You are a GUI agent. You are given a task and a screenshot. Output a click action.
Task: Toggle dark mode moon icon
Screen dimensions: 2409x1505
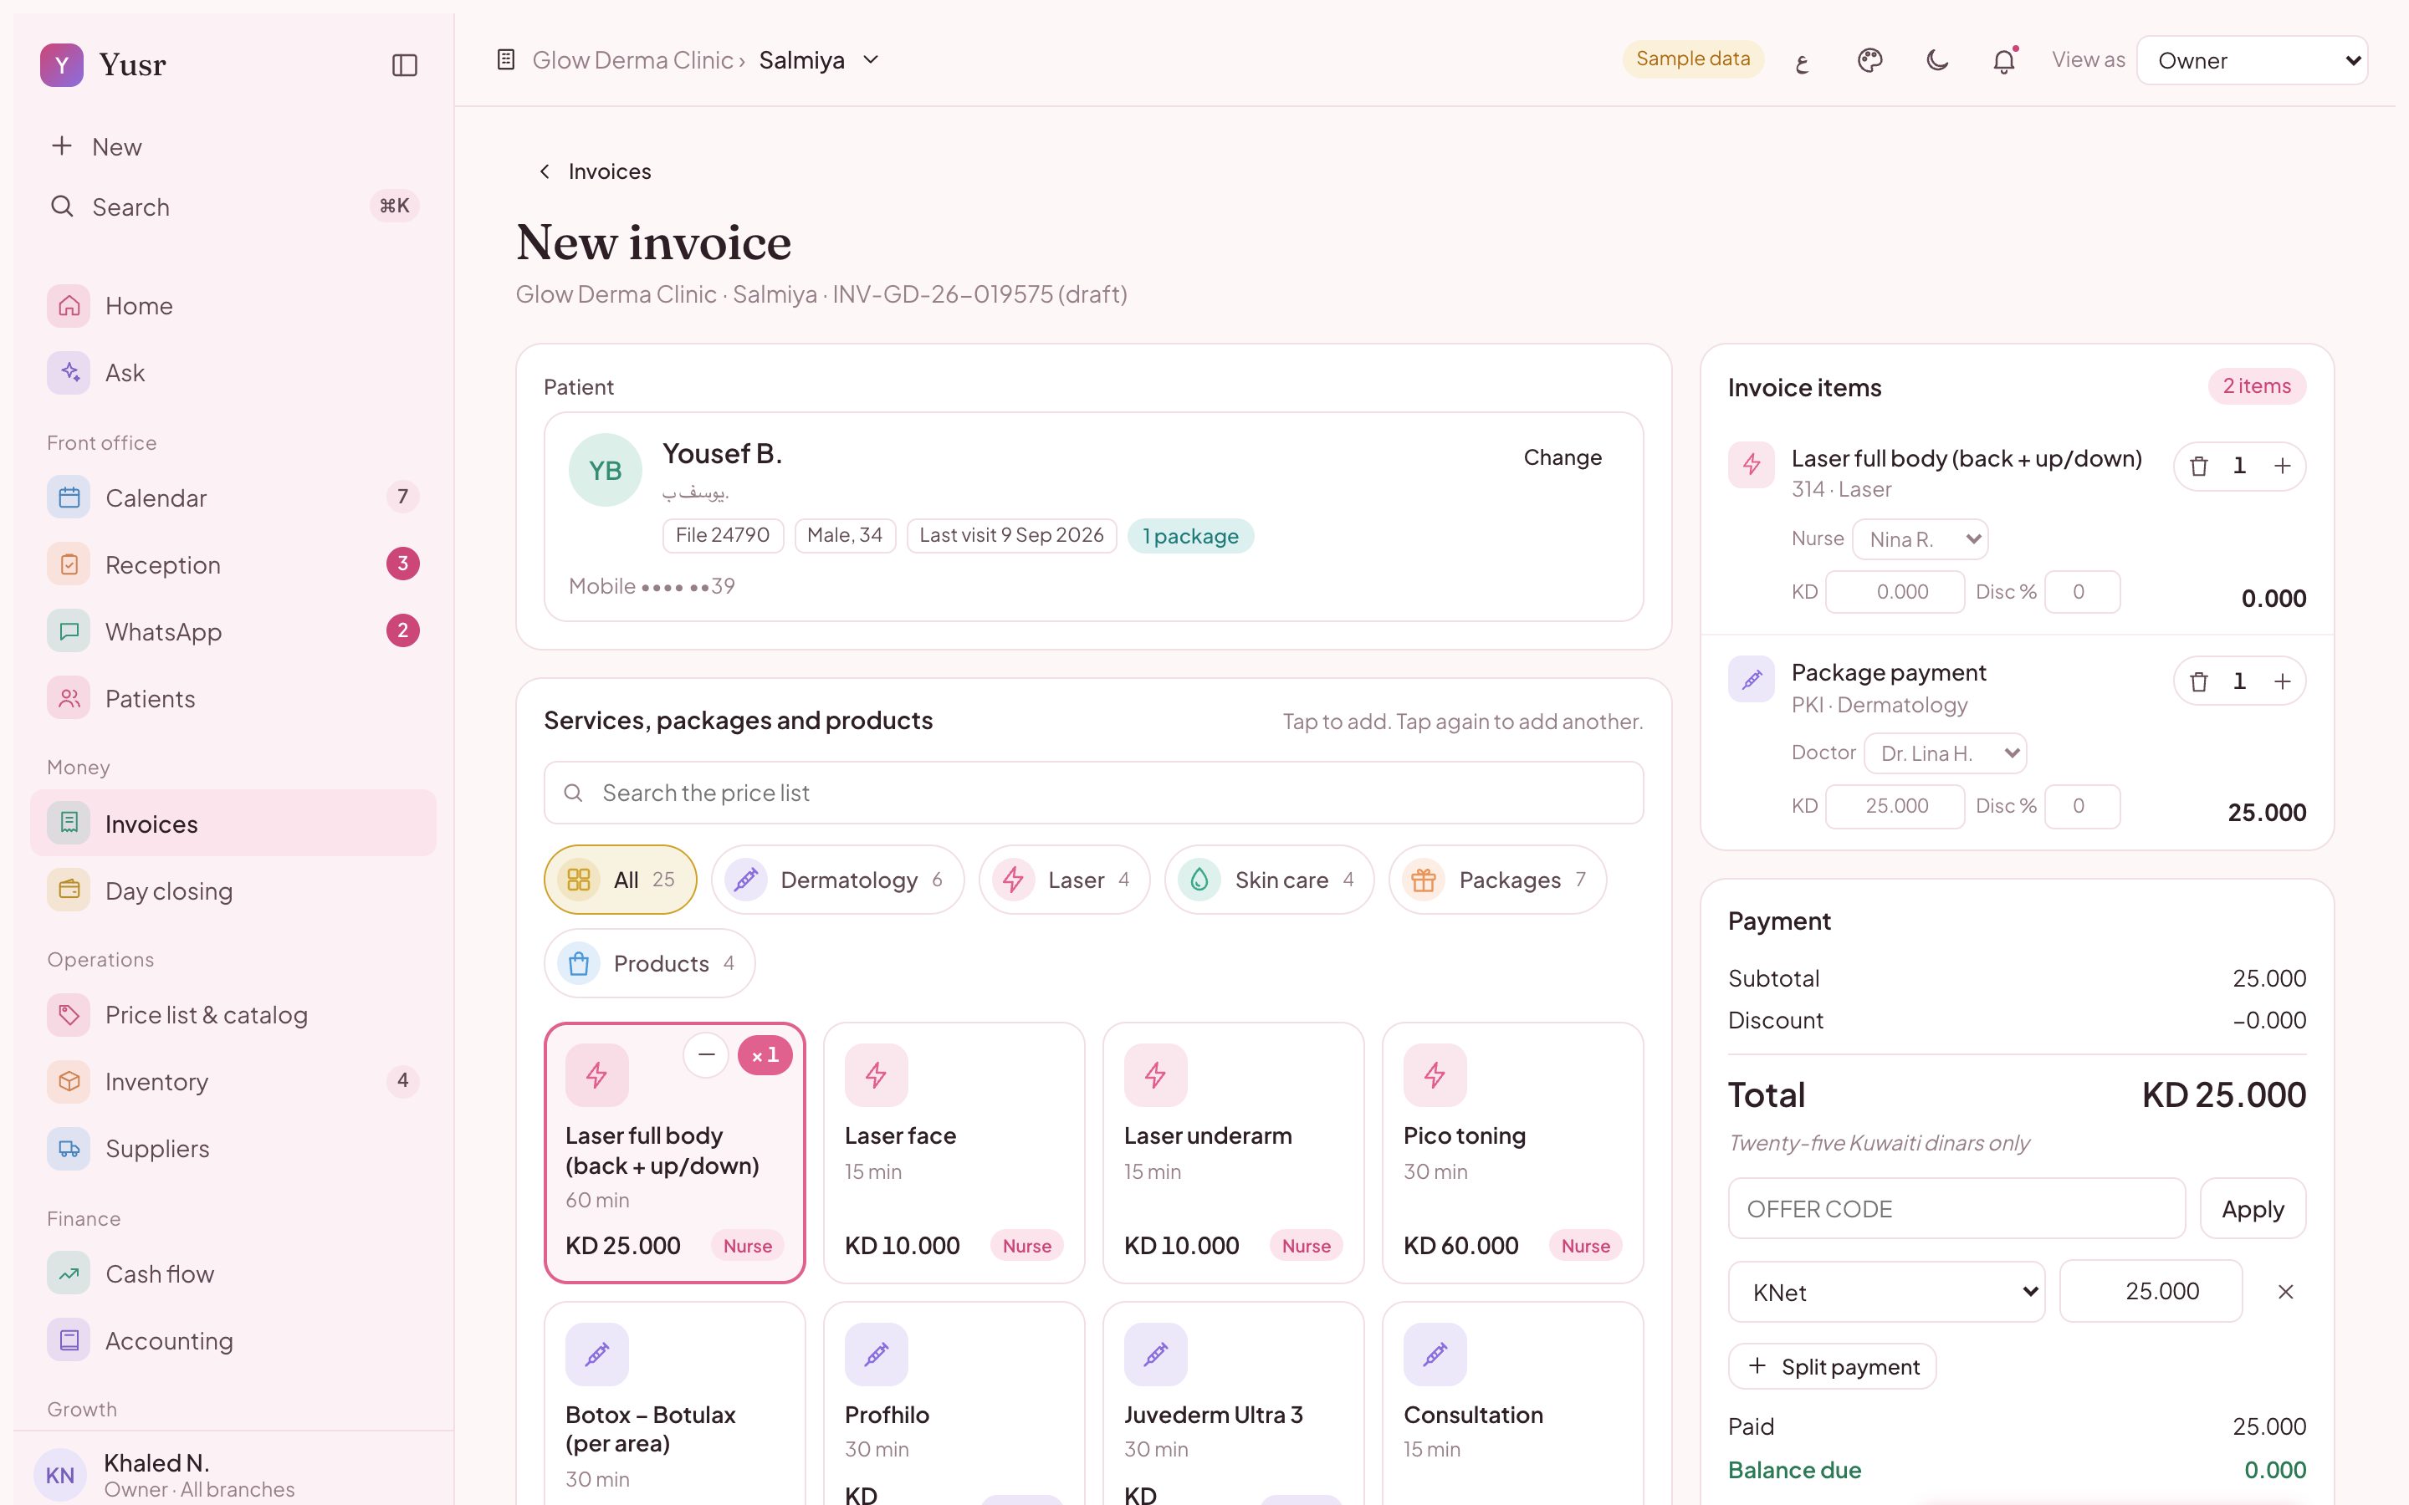pyautogui.click(x=1936, y=61)
